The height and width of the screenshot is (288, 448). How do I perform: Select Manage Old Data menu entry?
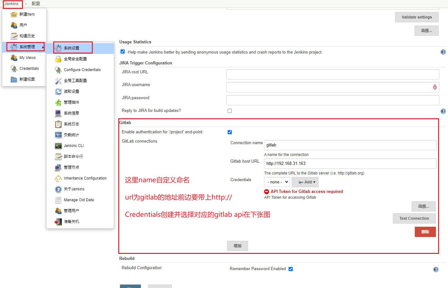pos(80,200)
